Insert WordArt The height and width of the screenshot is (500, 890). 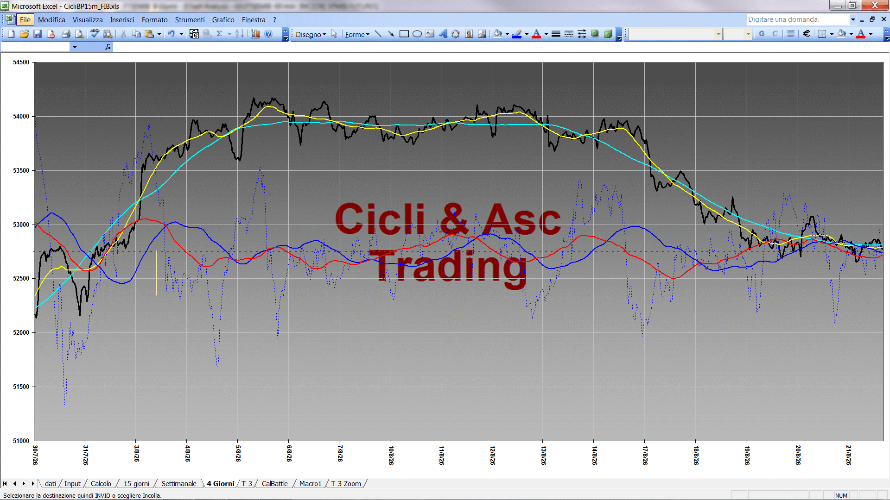coord(443,34)
